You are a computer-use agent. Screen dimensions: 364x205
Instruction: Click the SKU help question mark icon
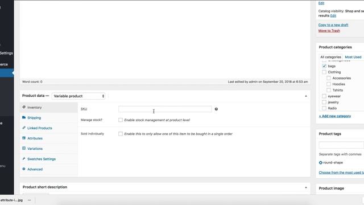(x=216, y=109)
